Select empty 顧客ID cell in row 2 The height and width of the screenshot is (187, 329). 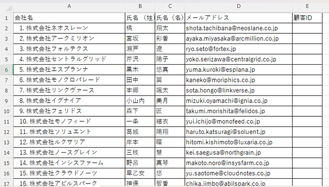pos(307,28)
